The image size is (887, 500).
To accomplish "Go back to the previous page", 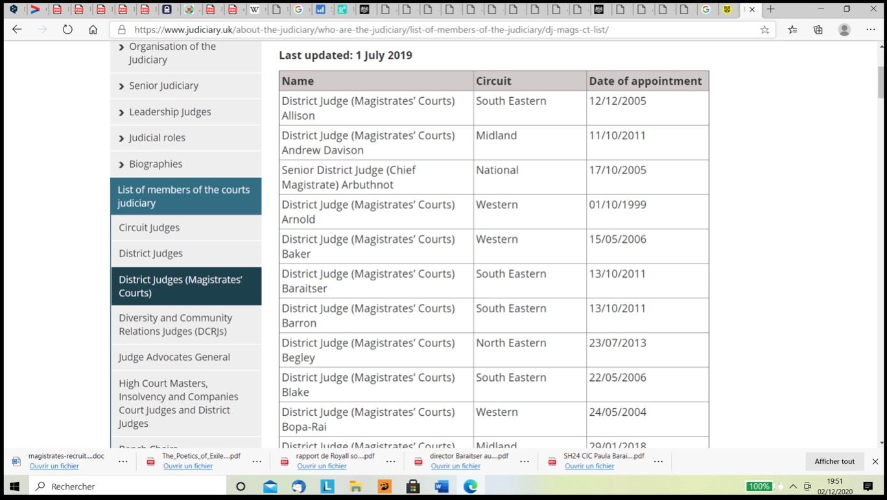I will (x=17, y=30).
